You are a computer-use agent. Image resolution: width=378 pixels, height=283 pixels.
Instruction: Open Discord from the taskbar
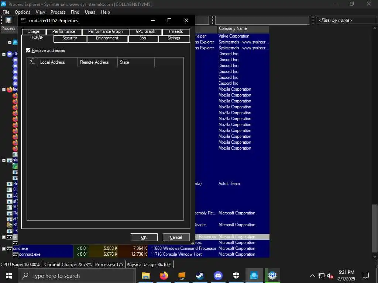(x=218, y=276)
